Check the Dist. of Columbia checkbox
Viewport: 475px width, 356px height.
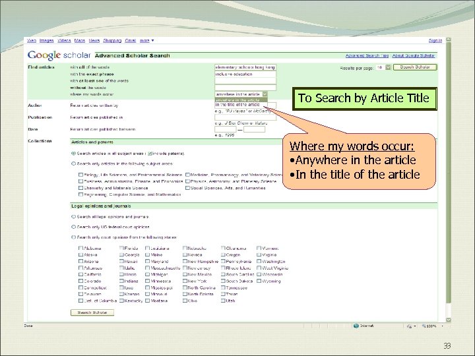pos(80,301)
